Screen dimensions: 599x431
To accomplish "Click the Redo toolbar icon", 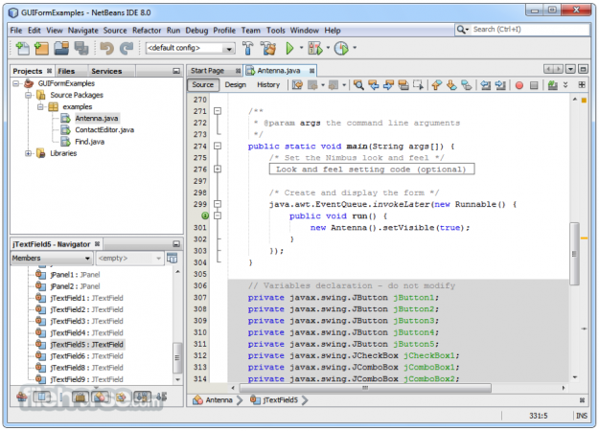I will coord(127,48).
